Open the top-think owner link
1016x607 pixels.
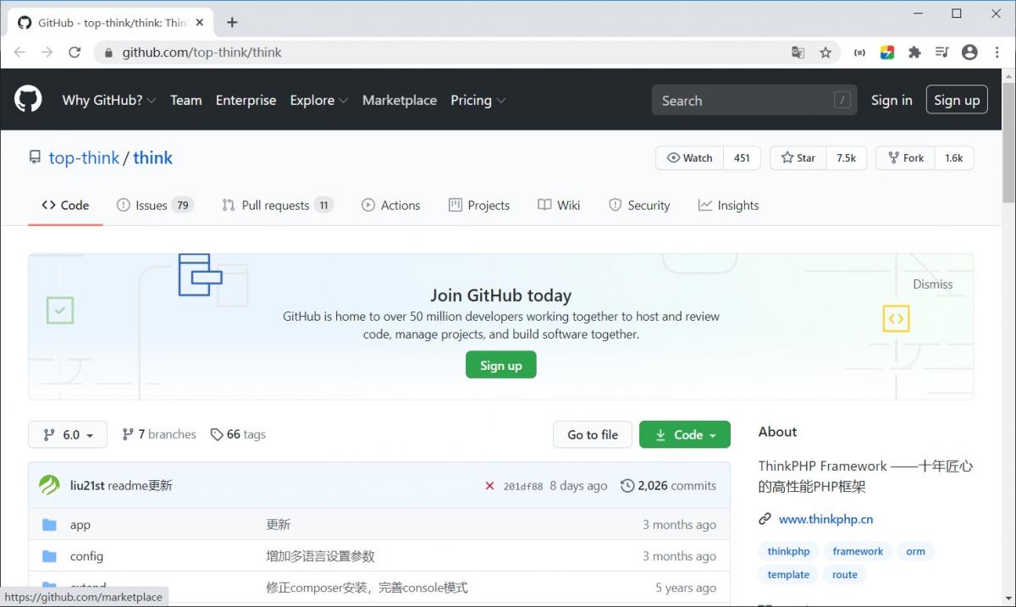[84, 157]
